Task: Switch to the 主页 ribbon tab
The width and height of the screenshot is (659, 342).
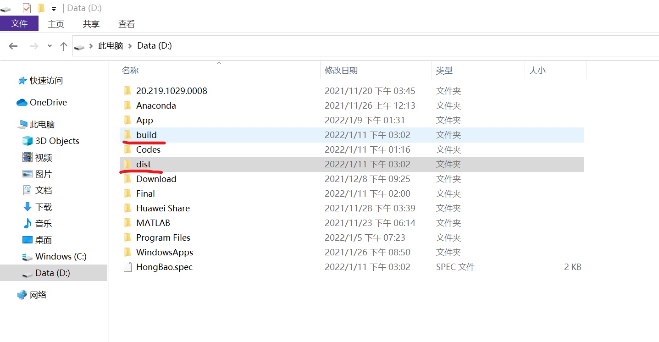Action: click(x=56, y=24)
